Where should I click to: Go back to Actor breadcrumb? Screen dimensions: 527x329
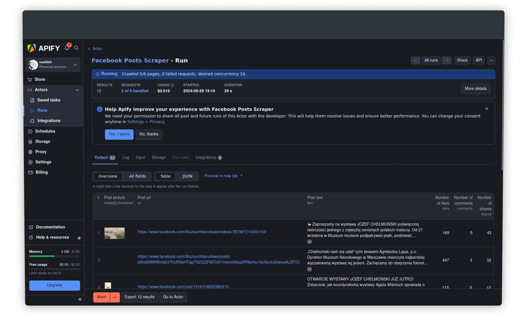coord(95,49)
